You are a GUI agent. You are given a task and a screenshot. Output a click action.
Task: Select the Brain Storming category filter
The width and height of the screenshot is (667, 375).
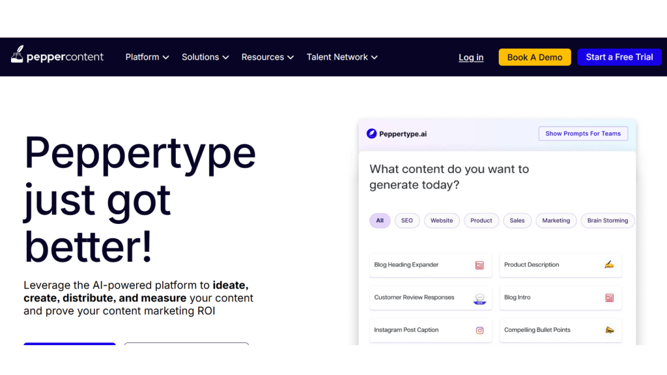(x=608, y=221)
